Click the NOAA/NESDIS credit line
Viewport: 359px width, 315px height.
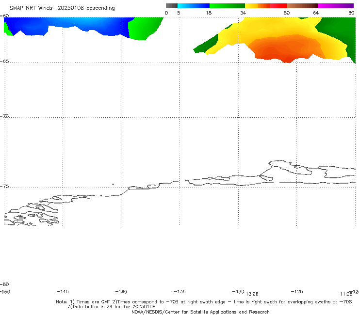[x=200, y=312]
